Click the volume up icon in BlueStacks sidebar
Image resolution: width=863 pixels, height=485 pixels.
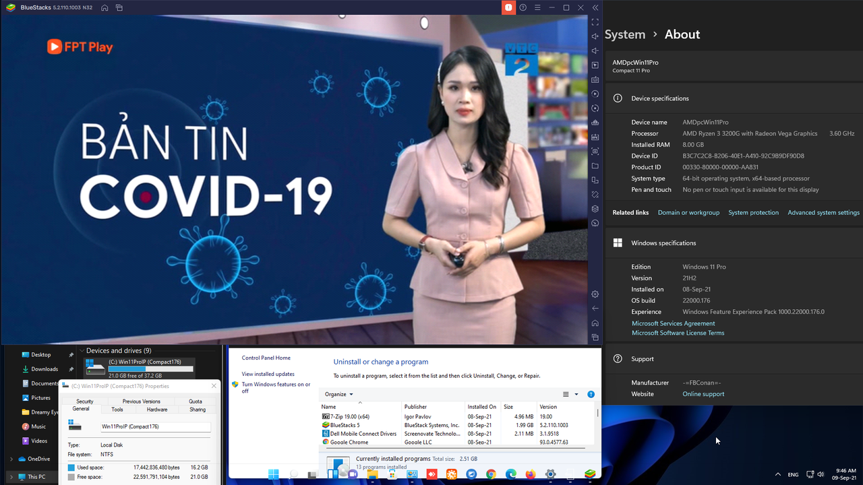tap(595, 36)
